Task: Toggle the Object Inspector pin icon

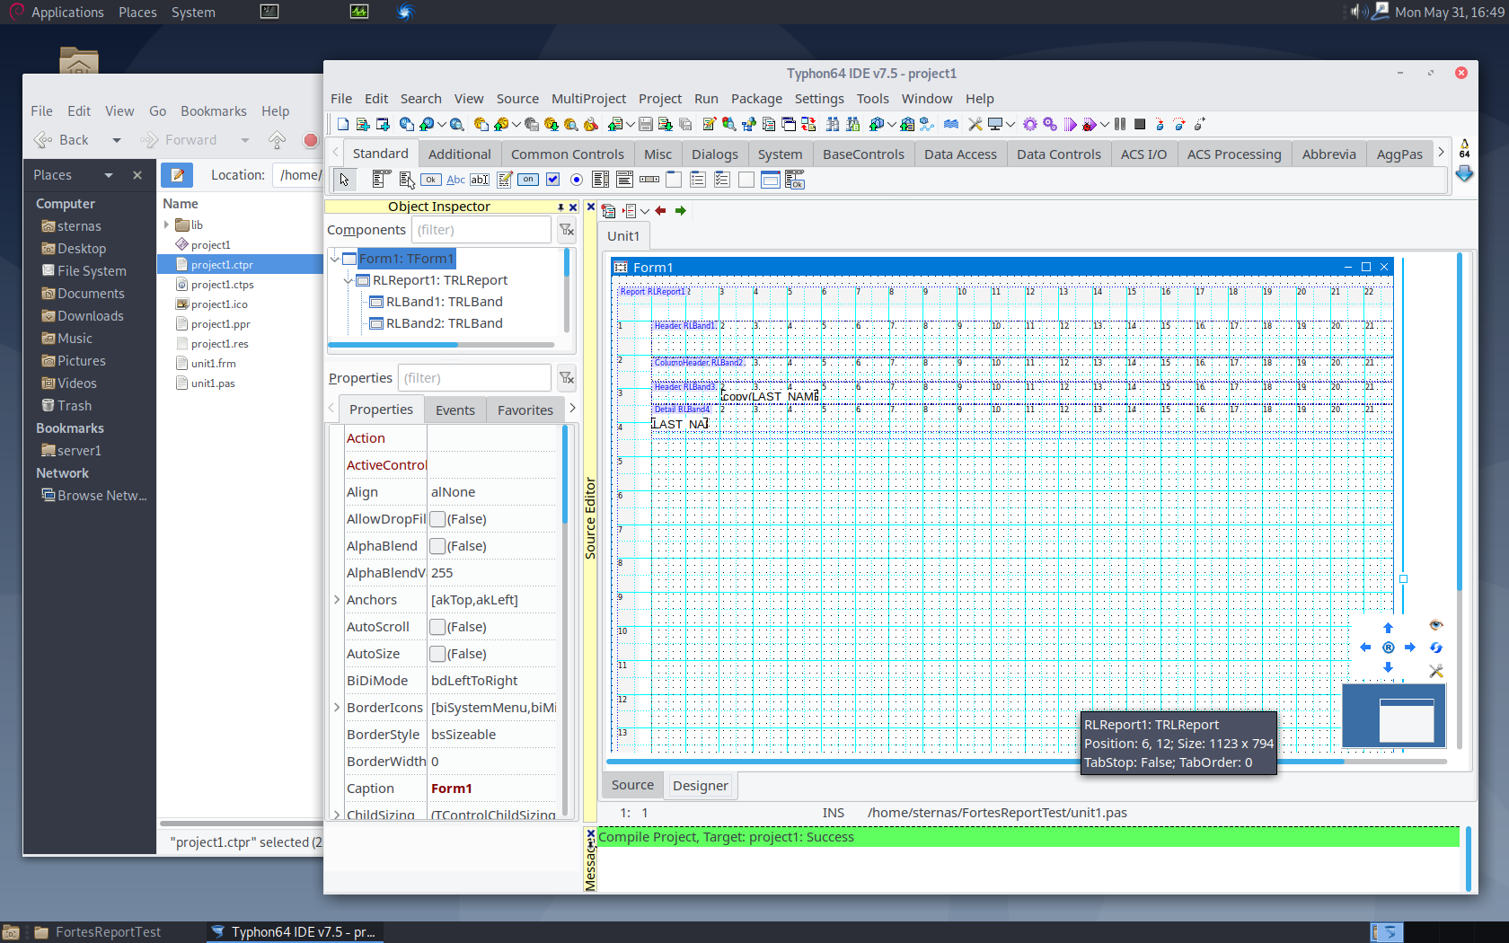Action: pyautogui.click(x=560, y=207)
